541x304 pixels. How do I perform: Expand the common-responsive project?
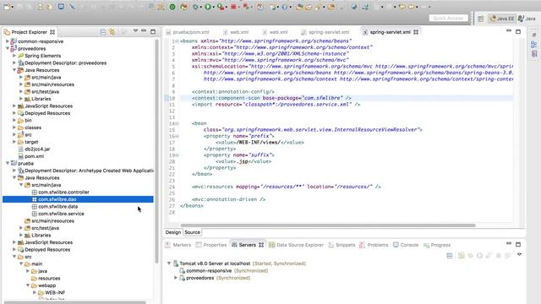(x=8, y=41)
